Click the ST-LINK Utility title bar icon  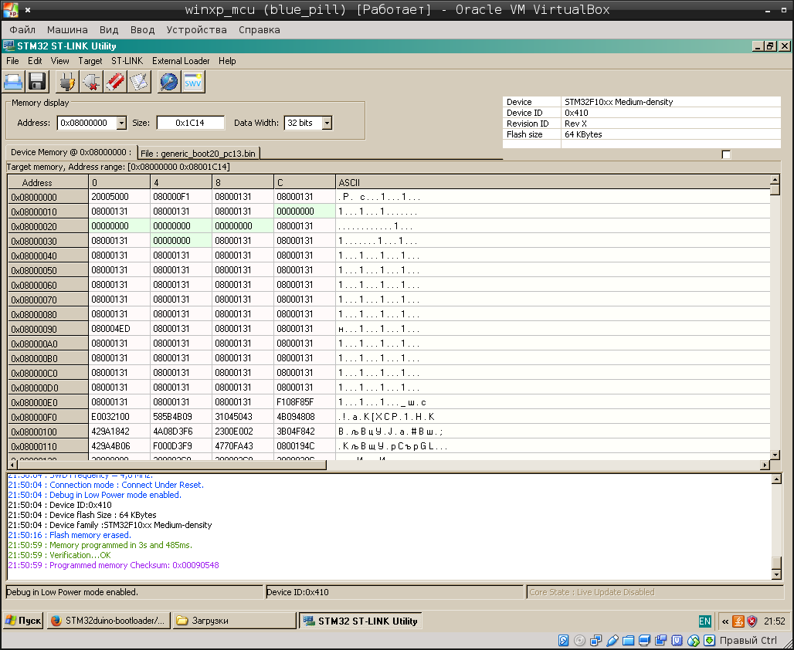(8, 46)
